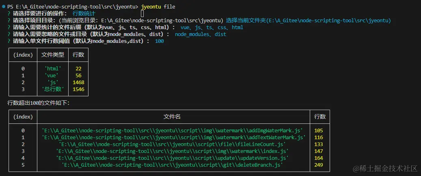
Task: Click the 'html' file type cell
Action: (x=53, y=69)
